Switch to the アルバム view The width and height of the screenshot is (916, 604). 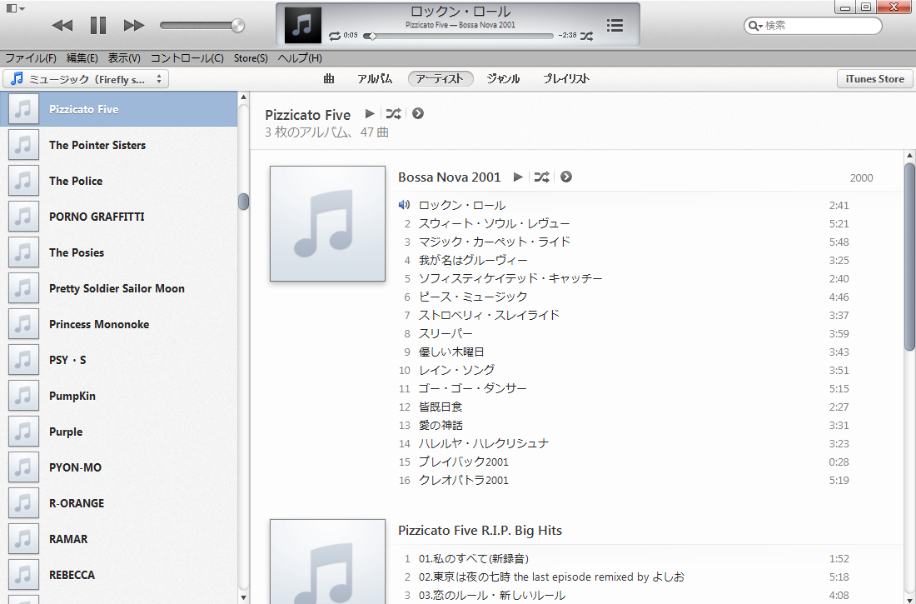point(375,79)
